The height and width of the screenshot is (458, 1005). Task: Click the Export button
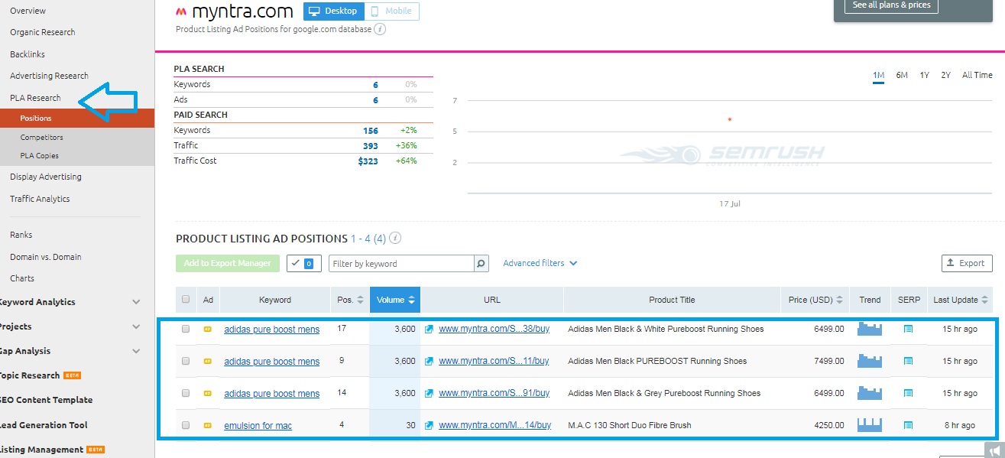967,263
